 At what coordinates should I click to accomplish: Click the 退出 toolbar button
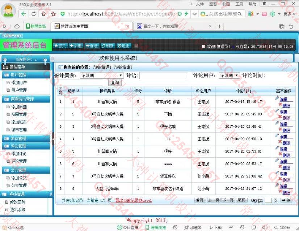click(x=123, y=46)
